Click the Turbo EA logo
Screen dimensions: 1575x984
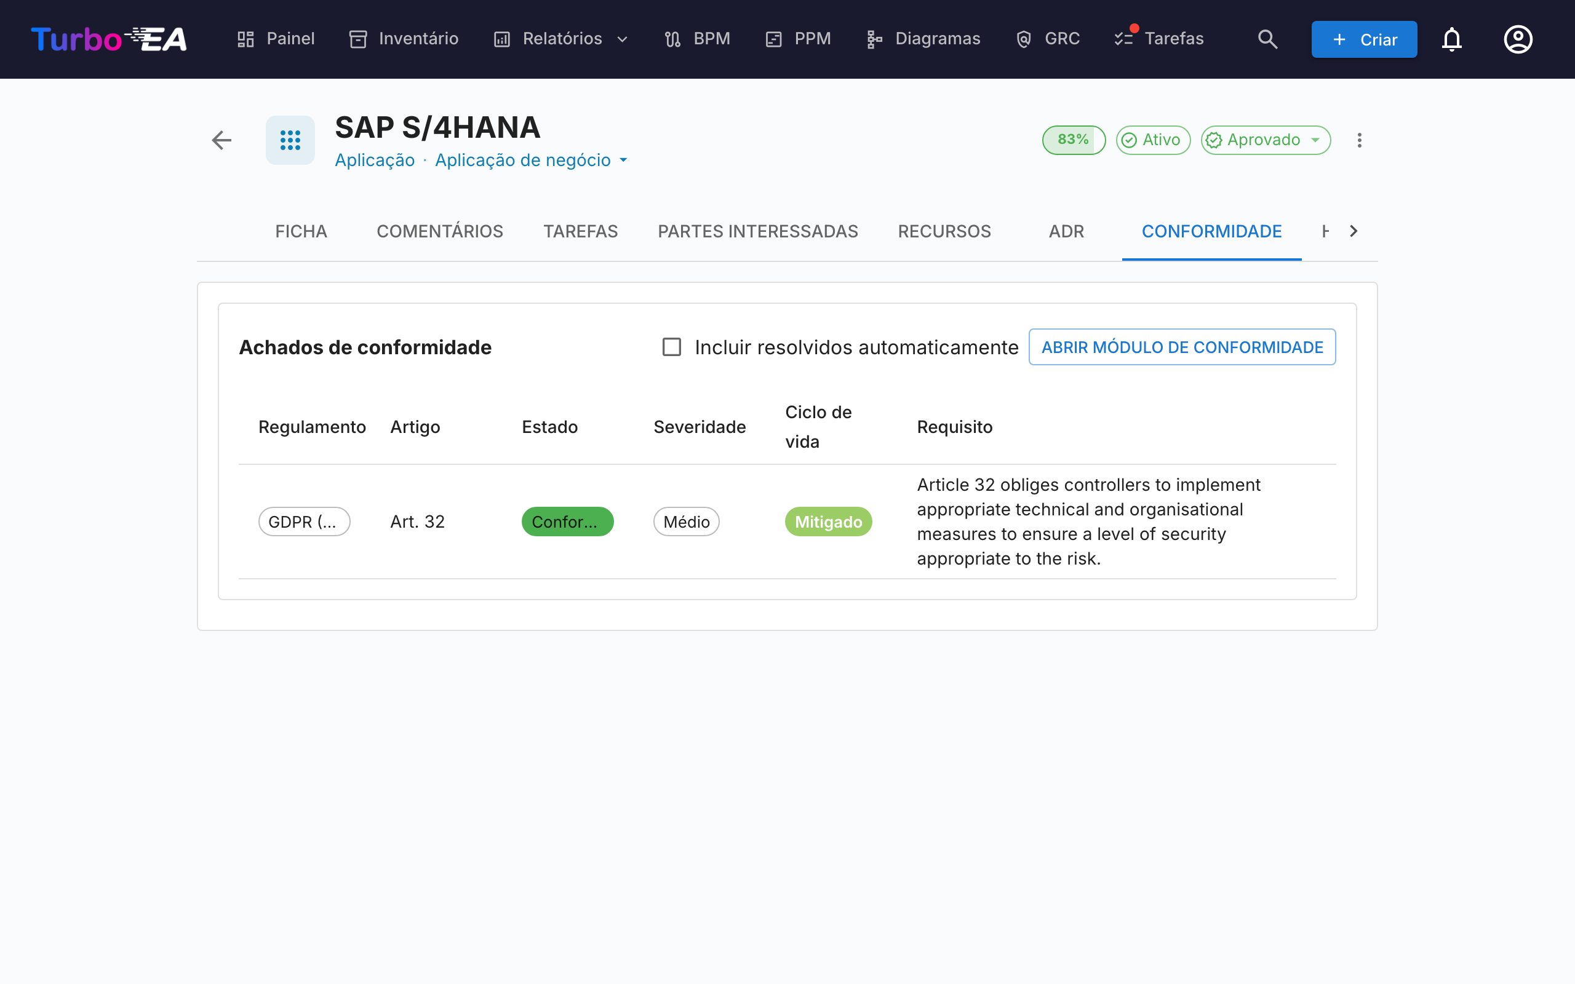tap(109, 39)
